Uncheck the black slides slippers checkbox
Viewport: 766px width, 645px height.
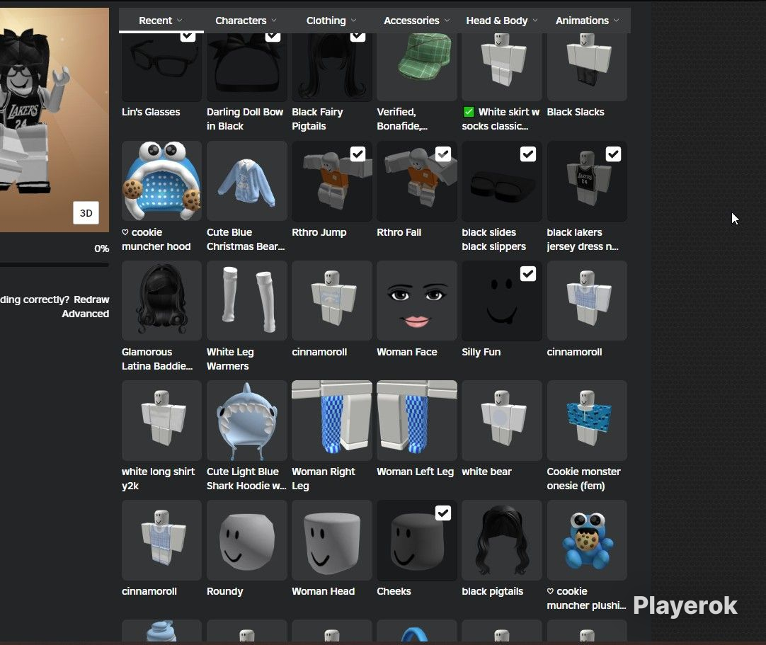pos(528,154)
